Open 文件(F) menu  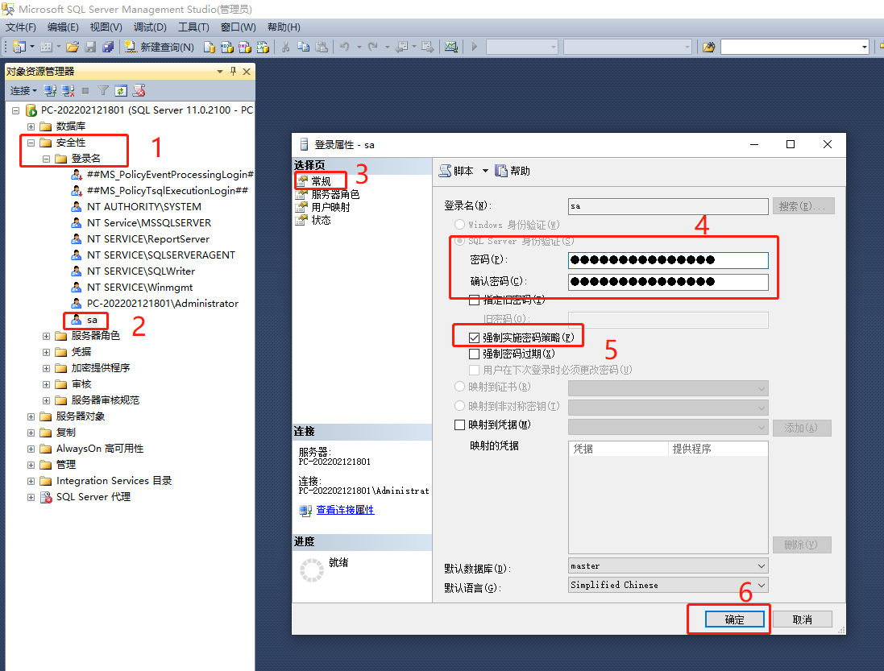pos(21,27)
